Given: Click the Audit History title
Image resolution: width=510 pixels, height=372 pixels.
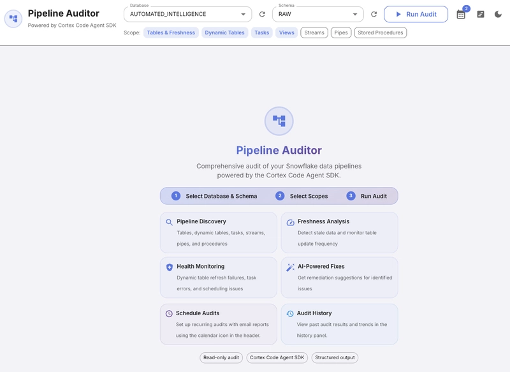Looking at the screenshot, I should point(314,313).
